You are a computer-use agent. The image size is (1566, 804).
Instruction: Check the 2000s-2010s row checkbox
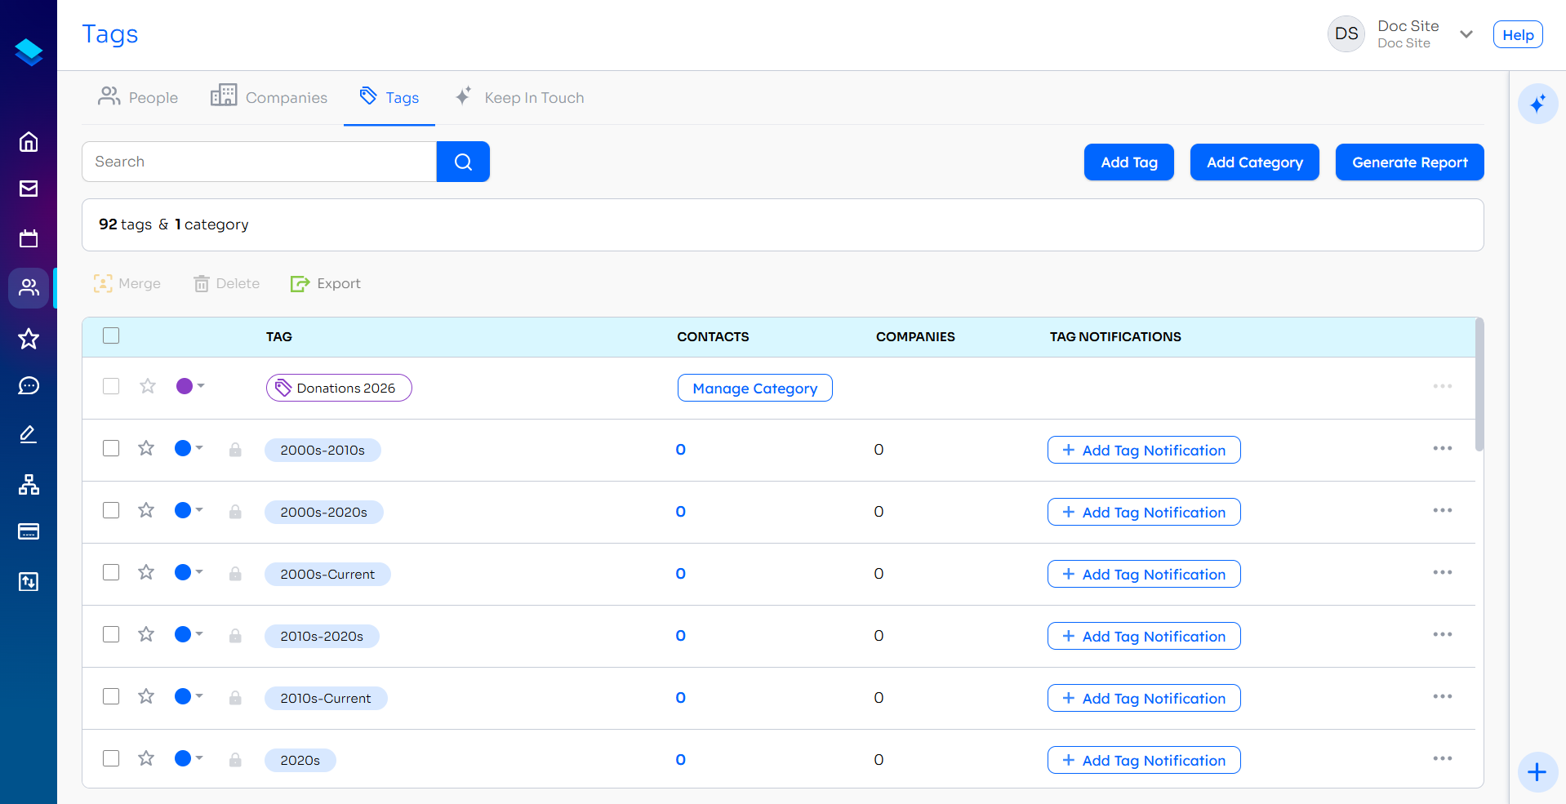111,448
